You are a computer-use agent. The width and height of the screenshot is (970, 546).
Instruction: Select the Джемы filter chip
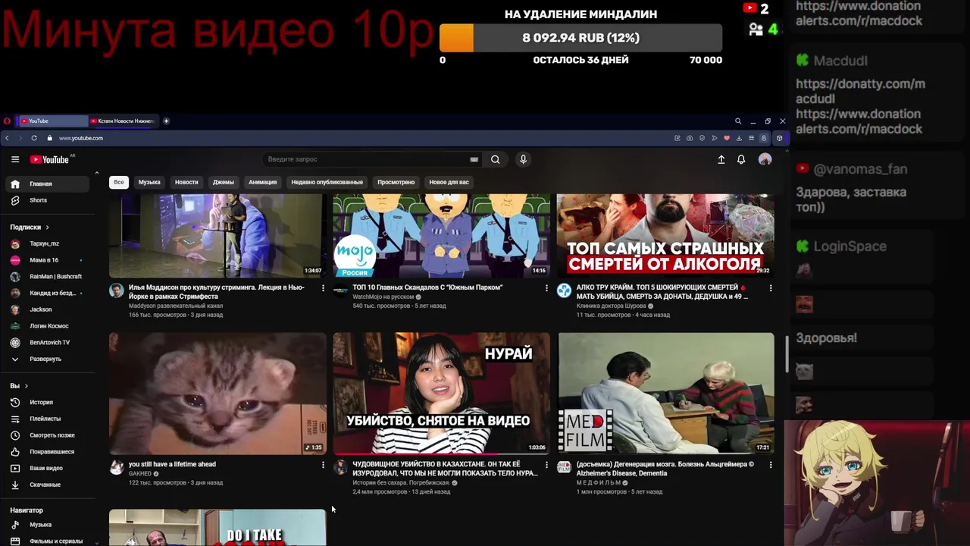pos(224,182)
